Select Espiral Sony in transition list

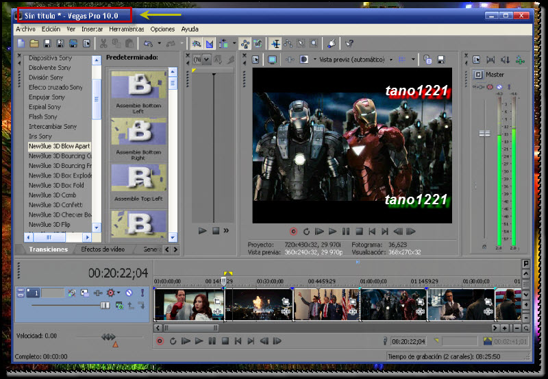[x=45, y=107]
